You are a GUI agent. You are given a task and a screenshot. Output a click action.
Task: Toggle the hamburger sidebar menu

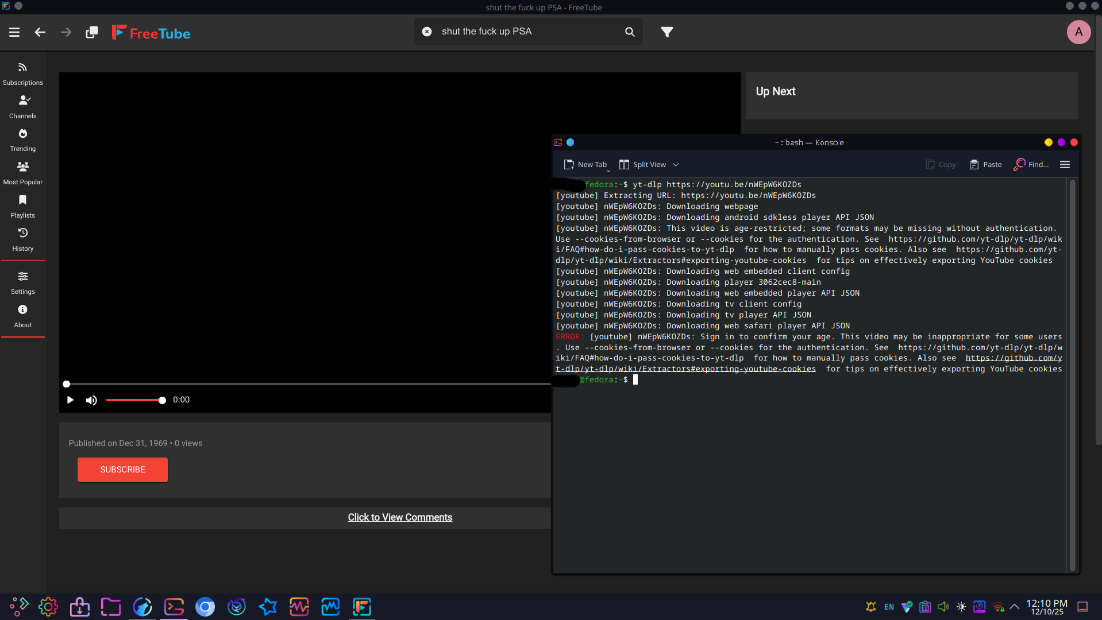point(14,32)
